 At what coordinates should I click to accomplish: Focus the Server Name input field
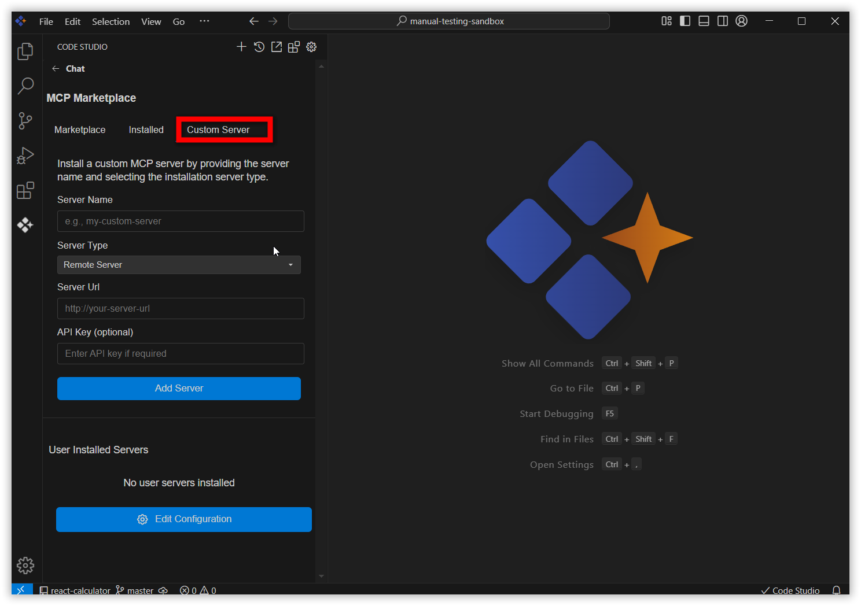click(181, 221)
